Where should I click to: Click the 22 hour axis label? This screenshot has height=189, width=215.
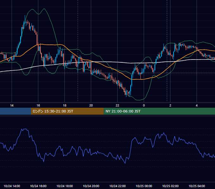[117, 106]
